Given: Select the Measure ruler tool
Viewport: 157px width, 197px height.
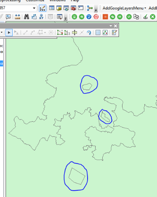Looking at the screenshot, I should (17, 17).
